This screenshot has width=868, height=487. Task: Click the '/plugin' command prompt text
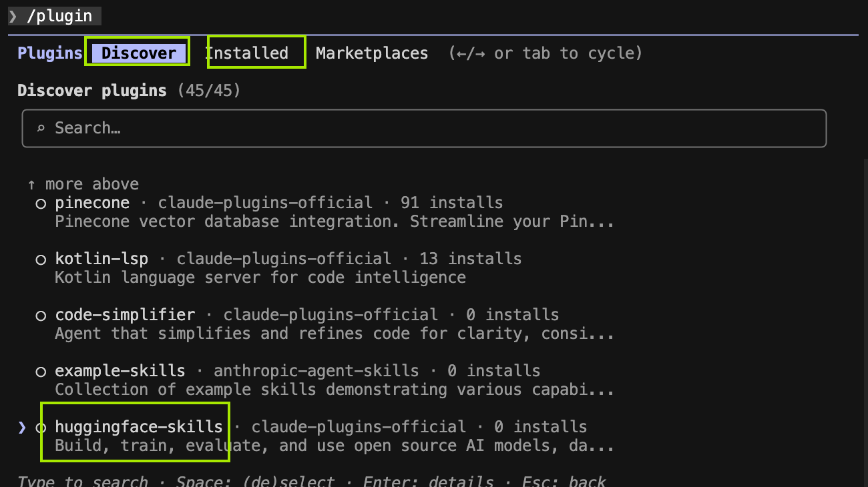coord(59,16)
